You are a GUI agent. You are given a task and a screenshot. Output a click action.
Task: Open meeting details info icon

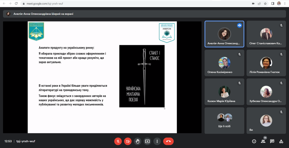click(x=254, y=141)
